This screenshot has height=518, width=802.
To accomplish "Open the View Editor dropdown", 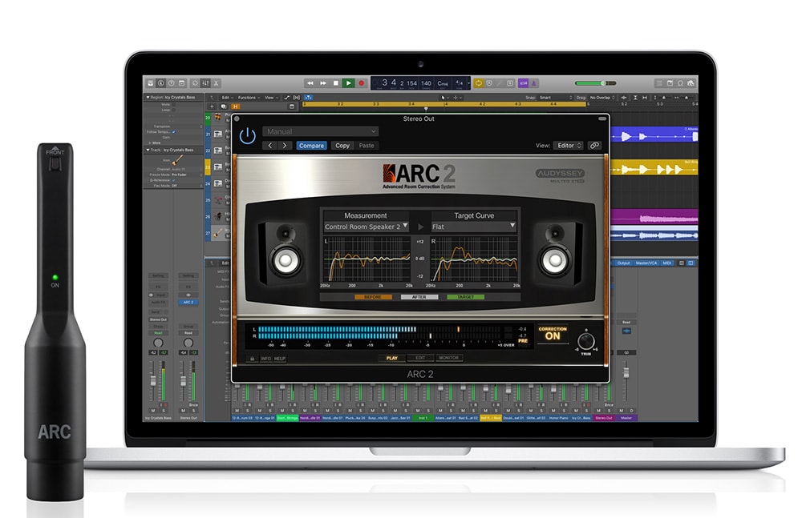I will pos(568,146).
